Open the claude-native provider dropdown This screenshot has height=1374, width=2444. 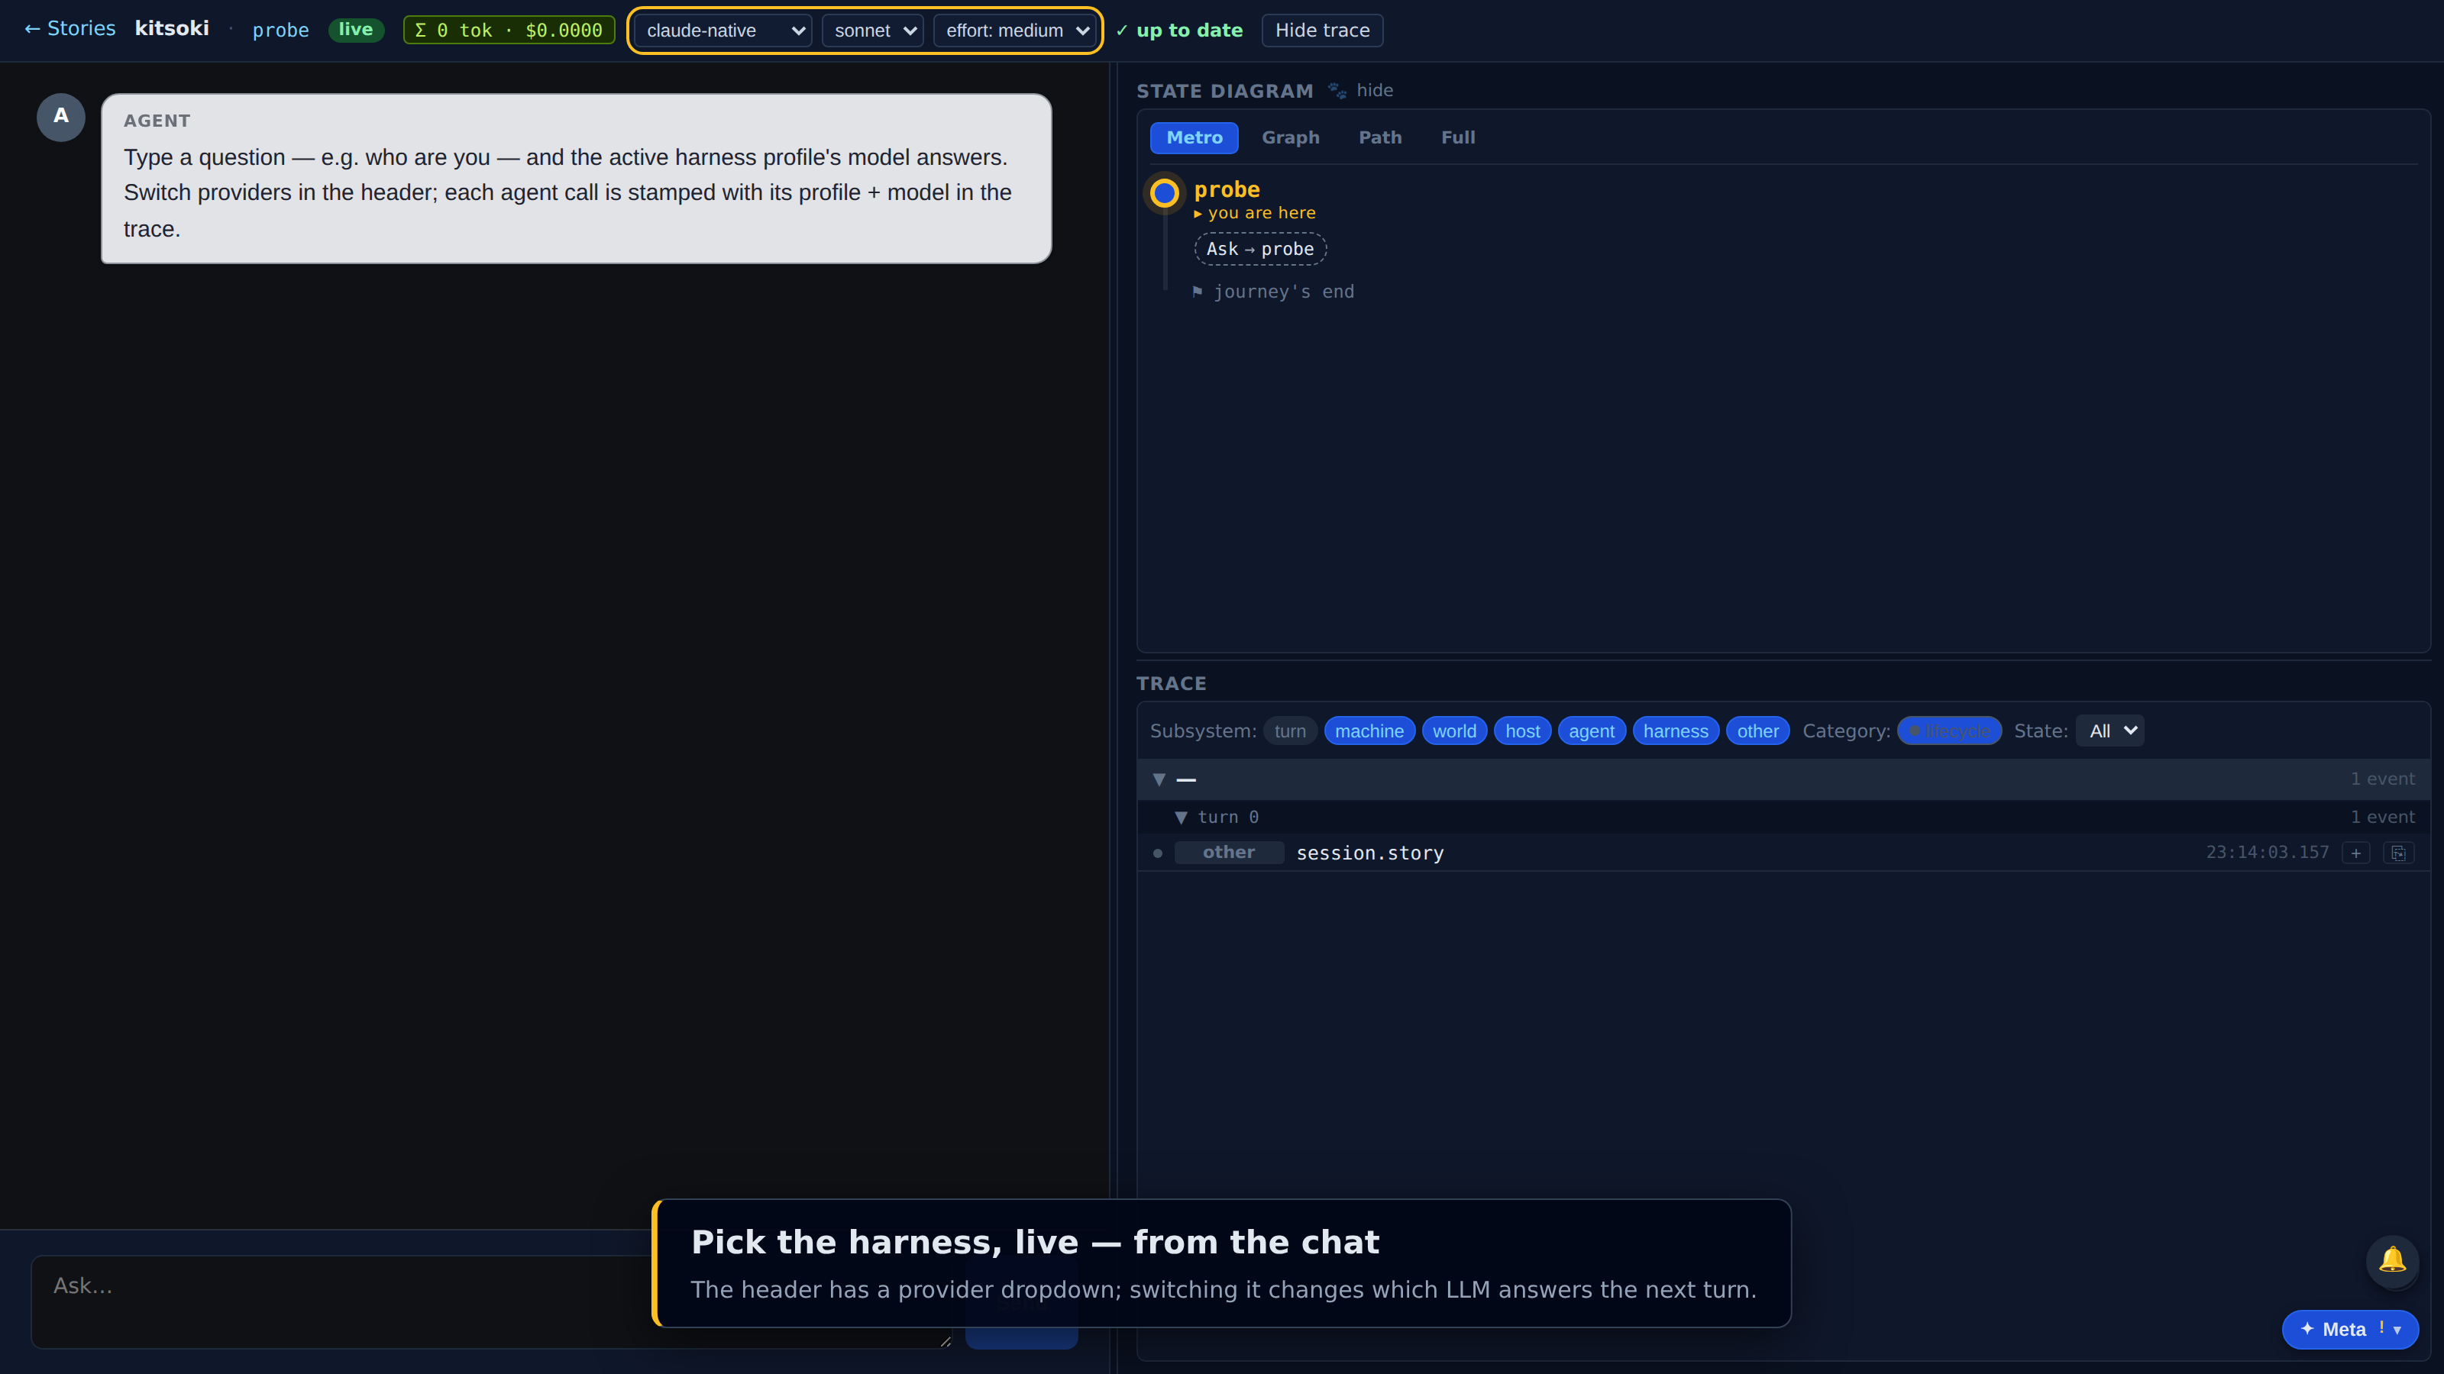click(723, 31)
